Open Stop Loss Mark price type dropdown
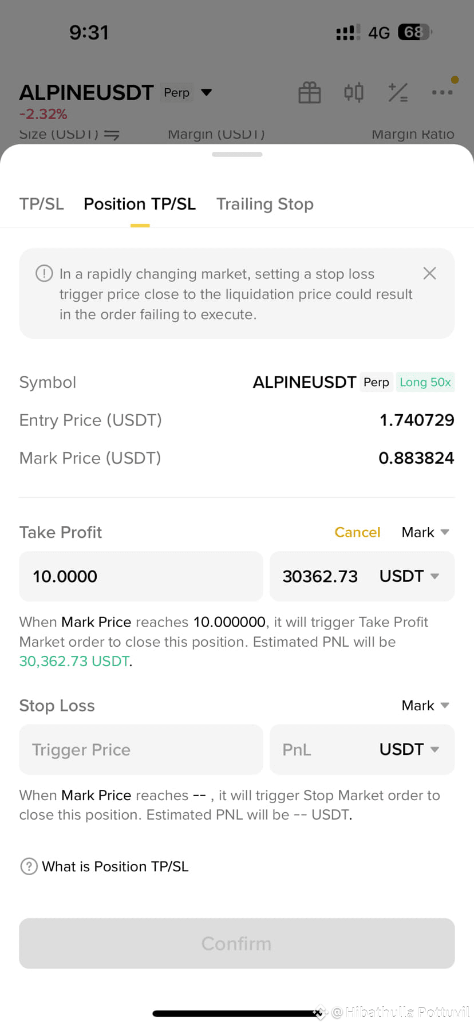The height and width of the screenshot is (1027, 474). click(425, 705)
